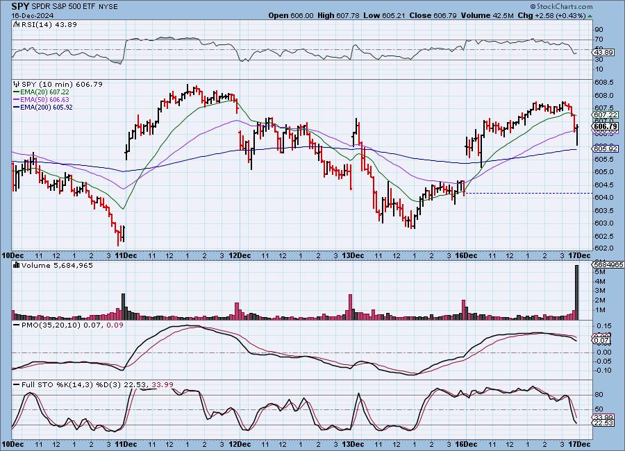Click the boxed 5684965 volume axis tag
This screenshot has height=451, width=625.
coord(608,264)
